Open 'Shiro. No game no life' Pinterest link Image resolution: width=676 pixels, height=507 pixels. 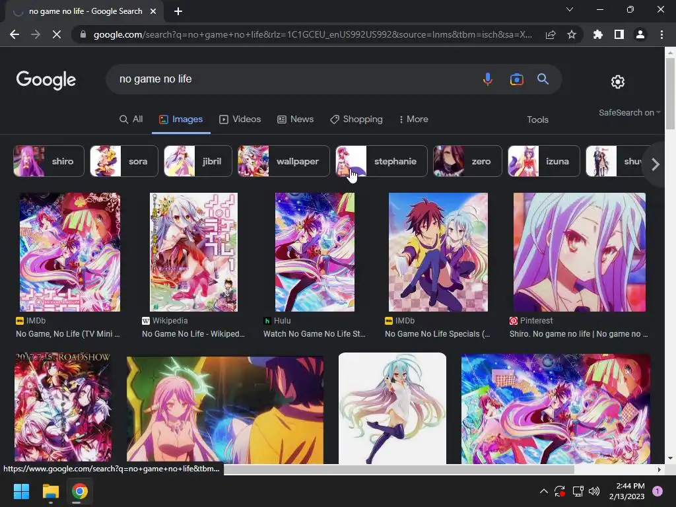pos(578,333)
